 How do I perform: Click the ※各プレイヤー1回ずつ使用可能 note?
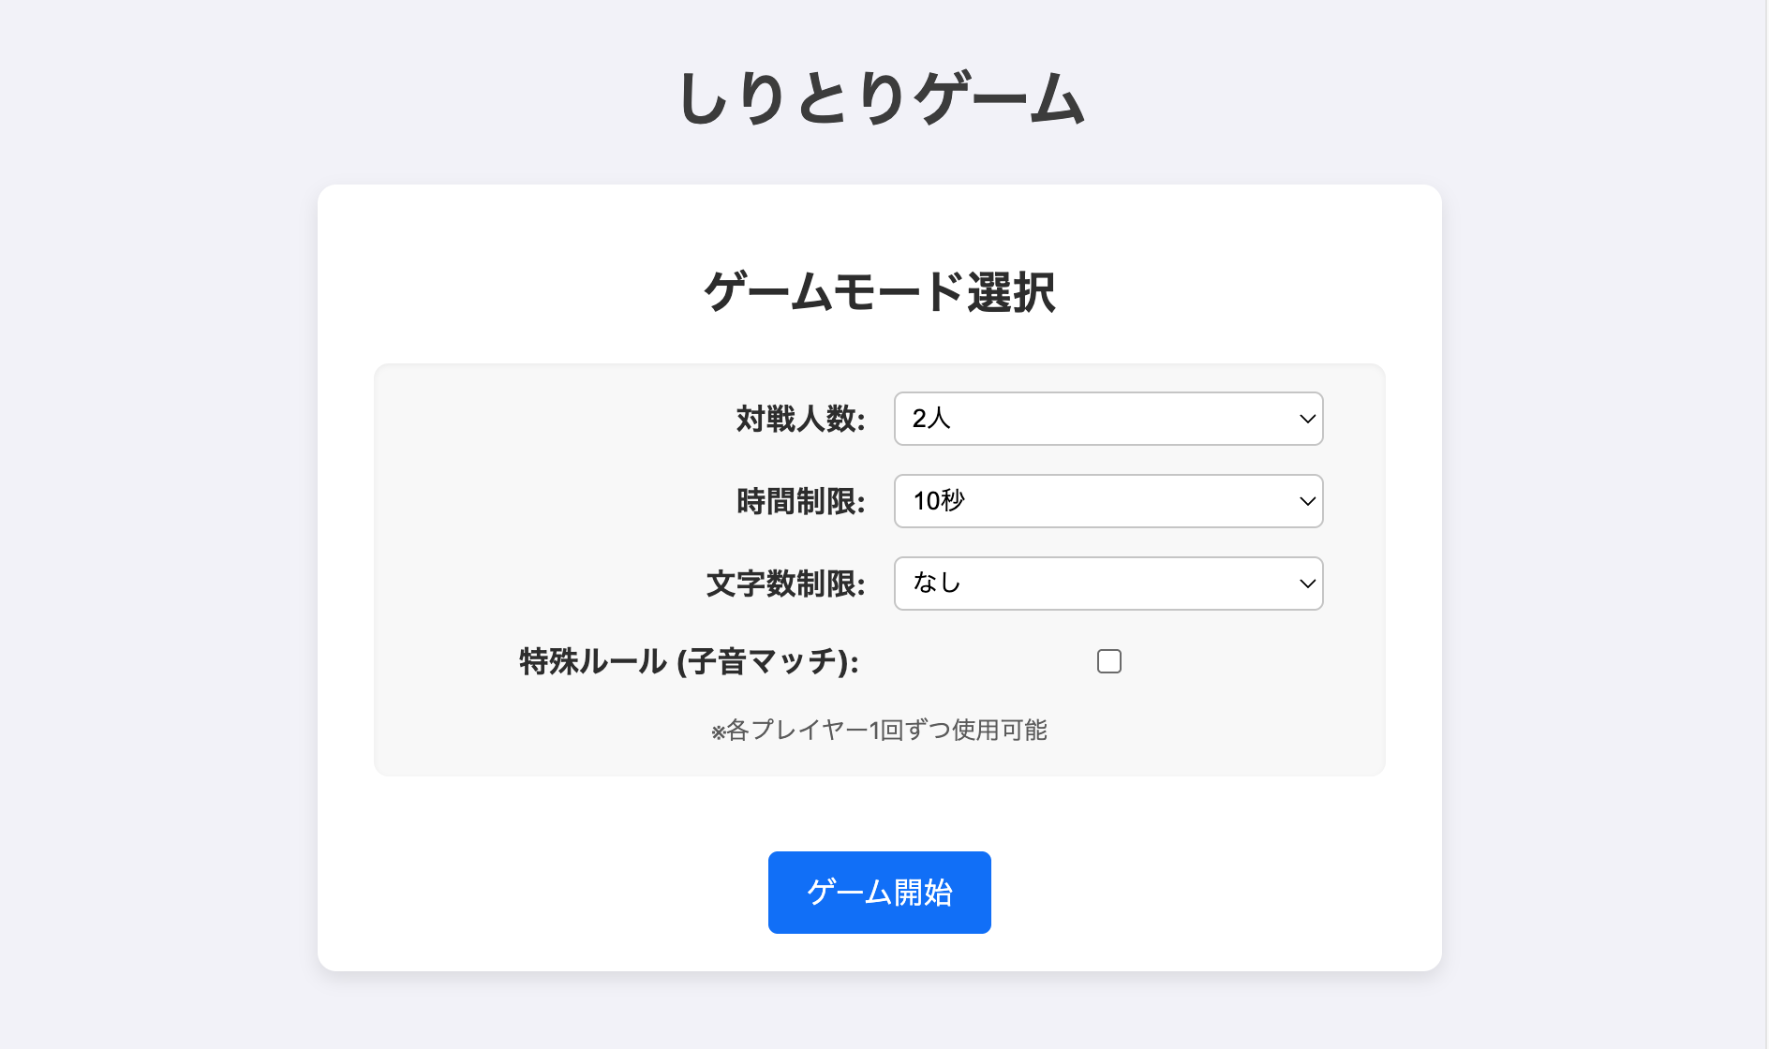tap(879, 730)
